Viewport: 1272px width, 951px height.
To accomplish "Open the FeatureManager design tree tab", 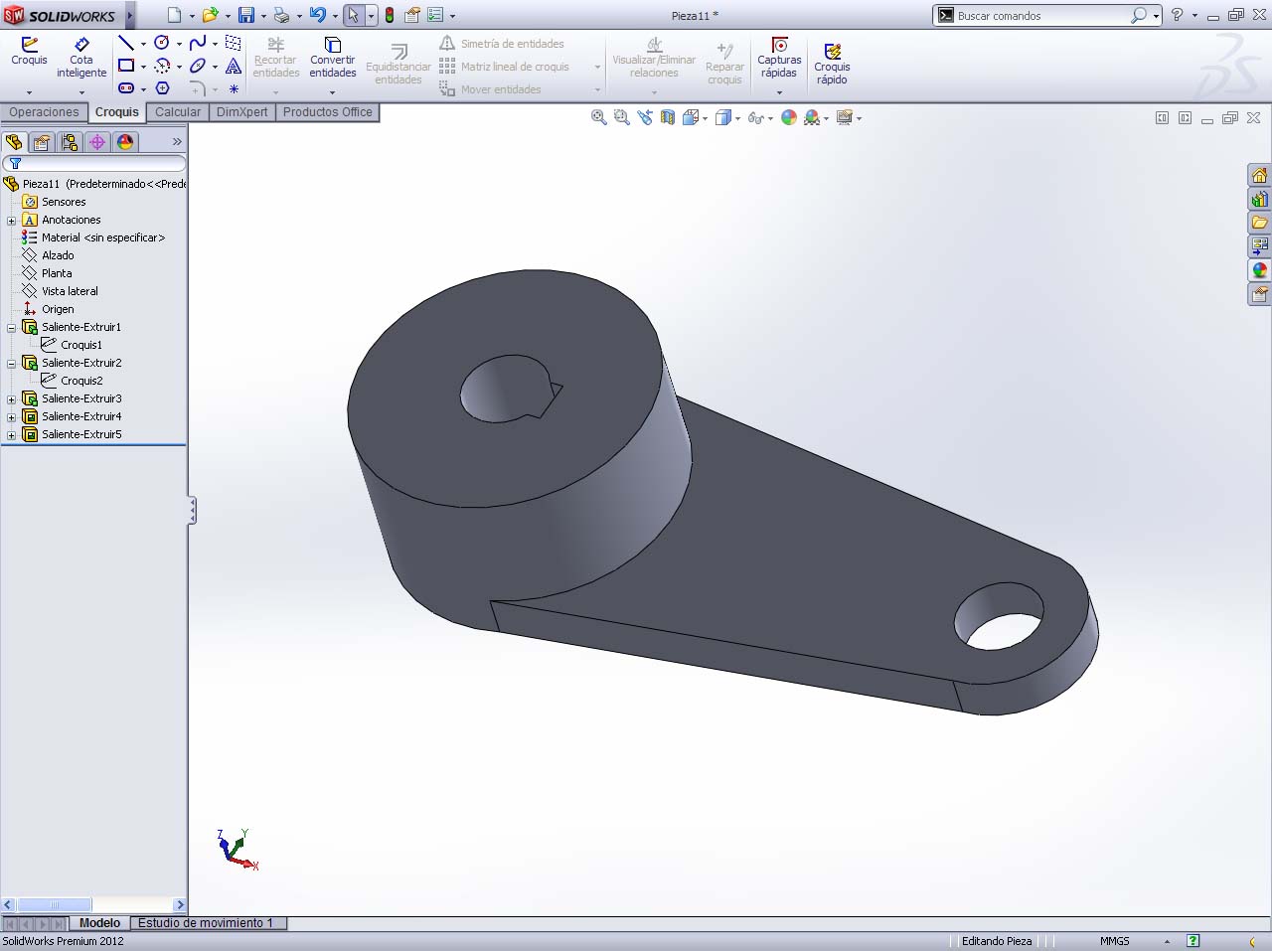I will point(14,142).
